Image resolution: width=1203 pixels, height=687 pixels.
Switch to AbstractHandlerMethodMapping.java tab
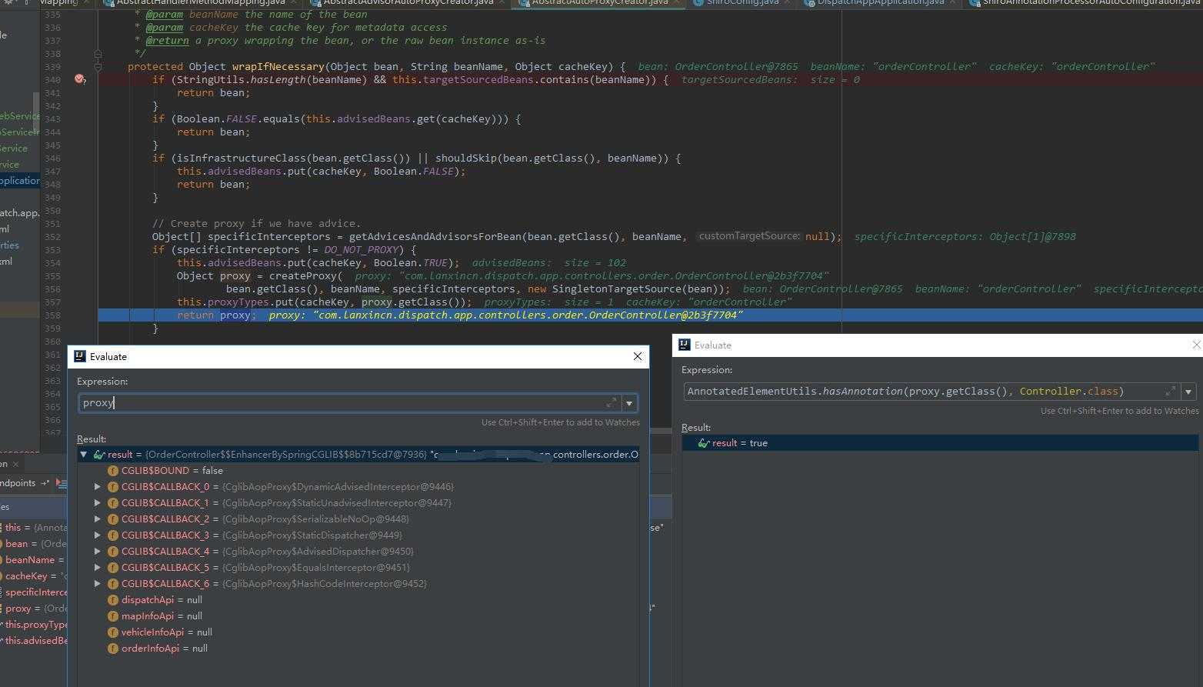coord(200,3)
